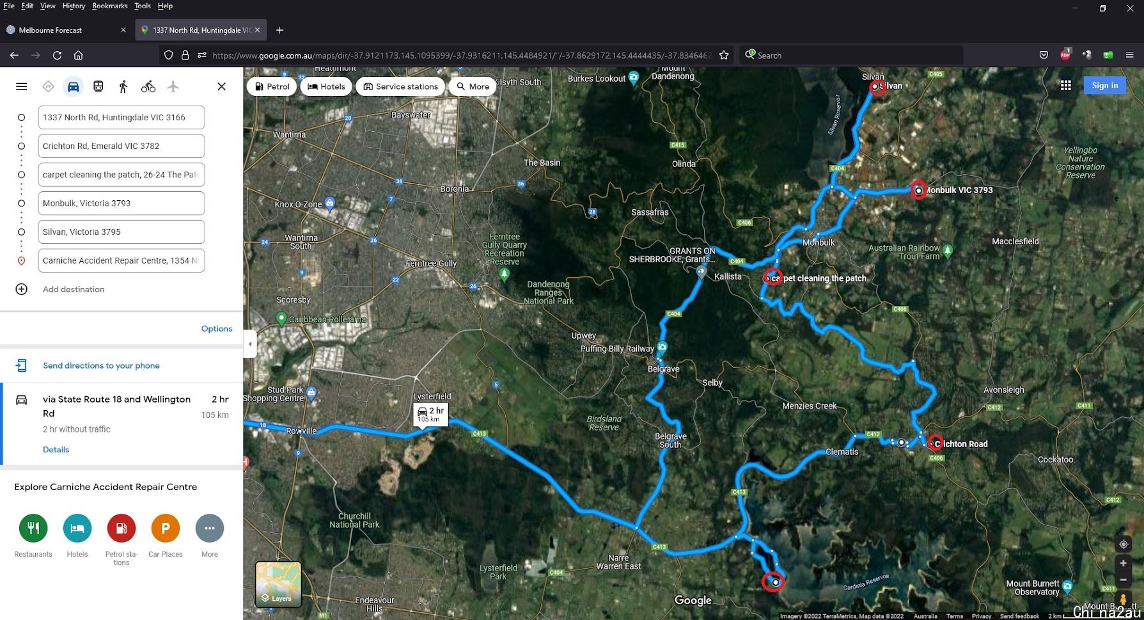The image size is (1144, 620).
Task: Collapse the side panel
Action: click(250, 344)
